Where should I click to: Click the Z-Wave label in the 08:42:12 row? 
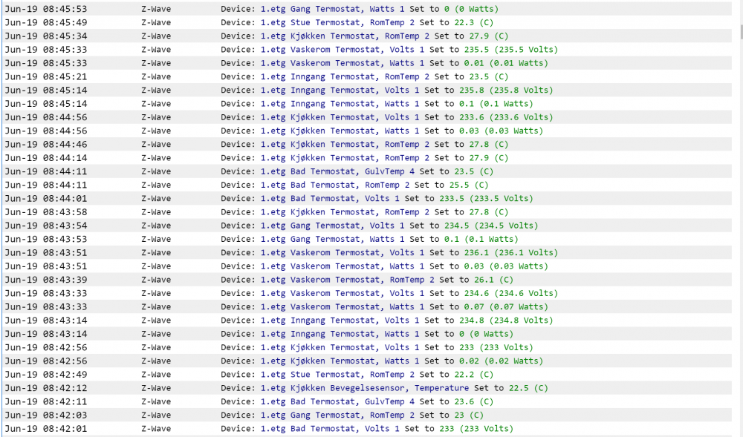(x=156, y=388)
